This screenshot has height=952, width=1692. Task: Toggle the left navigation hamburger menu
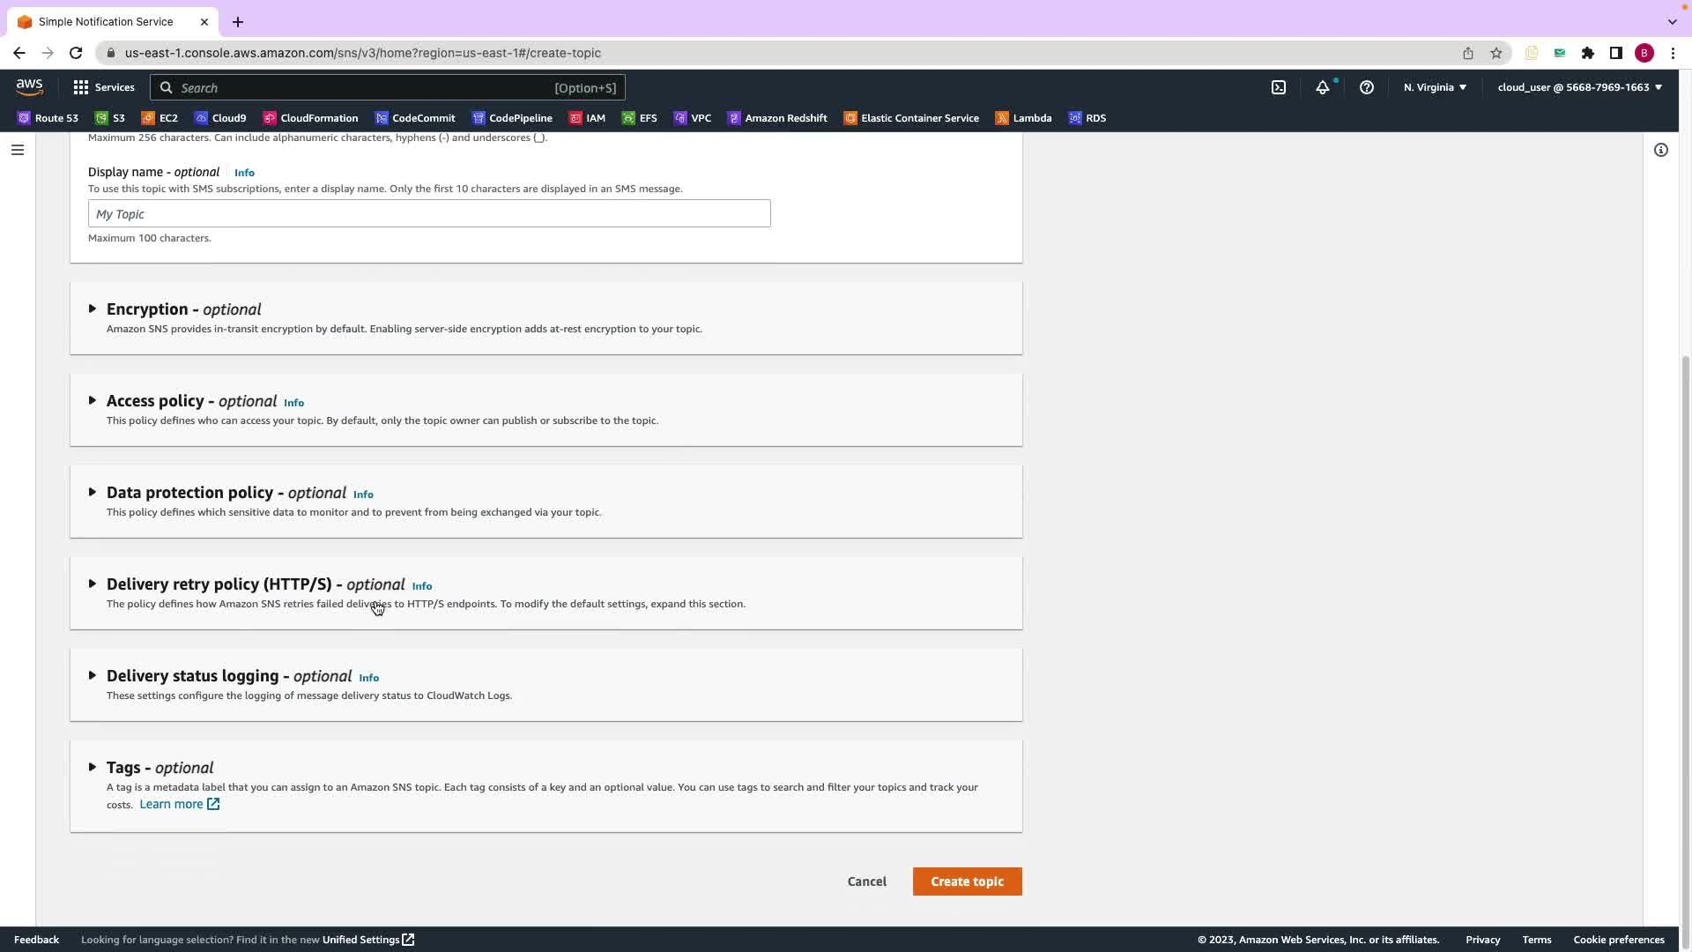coord(17,150)
